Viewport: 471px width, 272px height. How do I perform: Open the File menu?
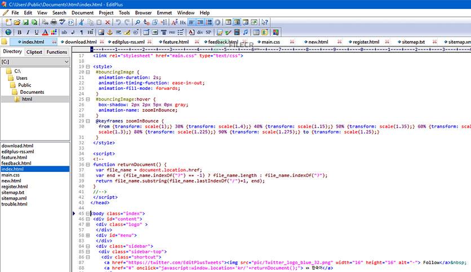click(15, 13)
